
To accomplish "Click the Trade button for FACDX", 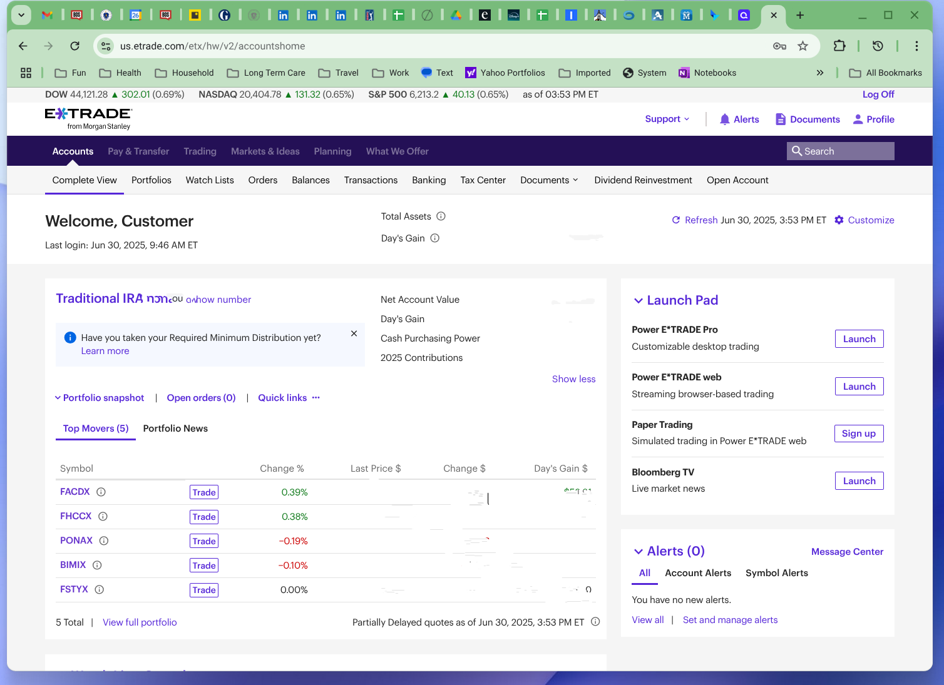I will [204, 492].
